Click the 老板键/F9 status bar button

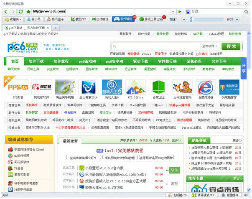click(177, 195)
